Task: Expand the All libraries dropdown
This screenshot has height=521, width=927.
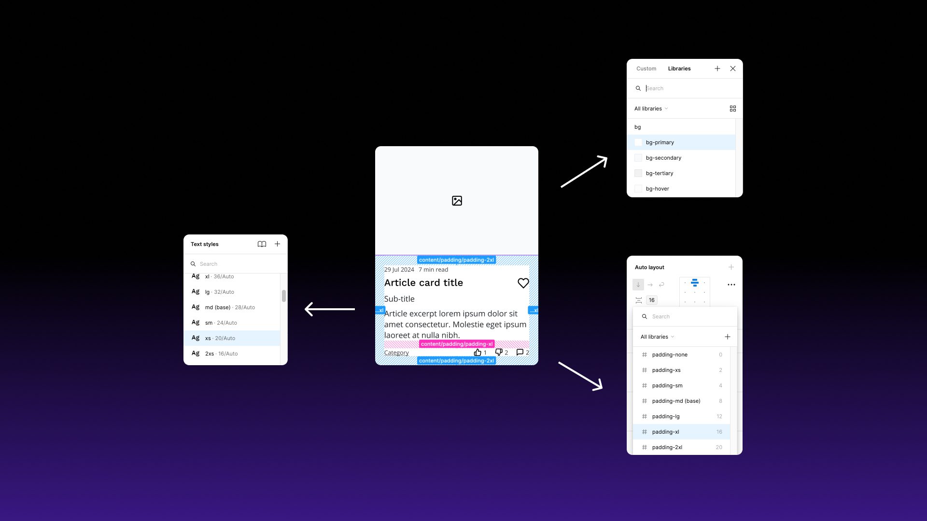Action: coord(651,109)
